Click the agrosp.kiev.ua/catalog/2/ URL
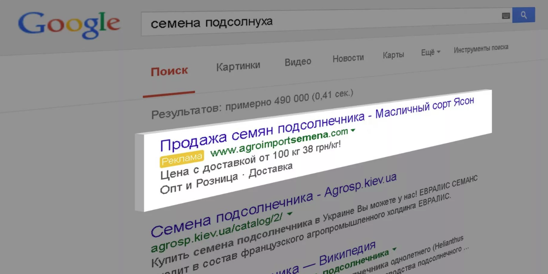The width and height of the screenshot is (548, 274). 218,233
